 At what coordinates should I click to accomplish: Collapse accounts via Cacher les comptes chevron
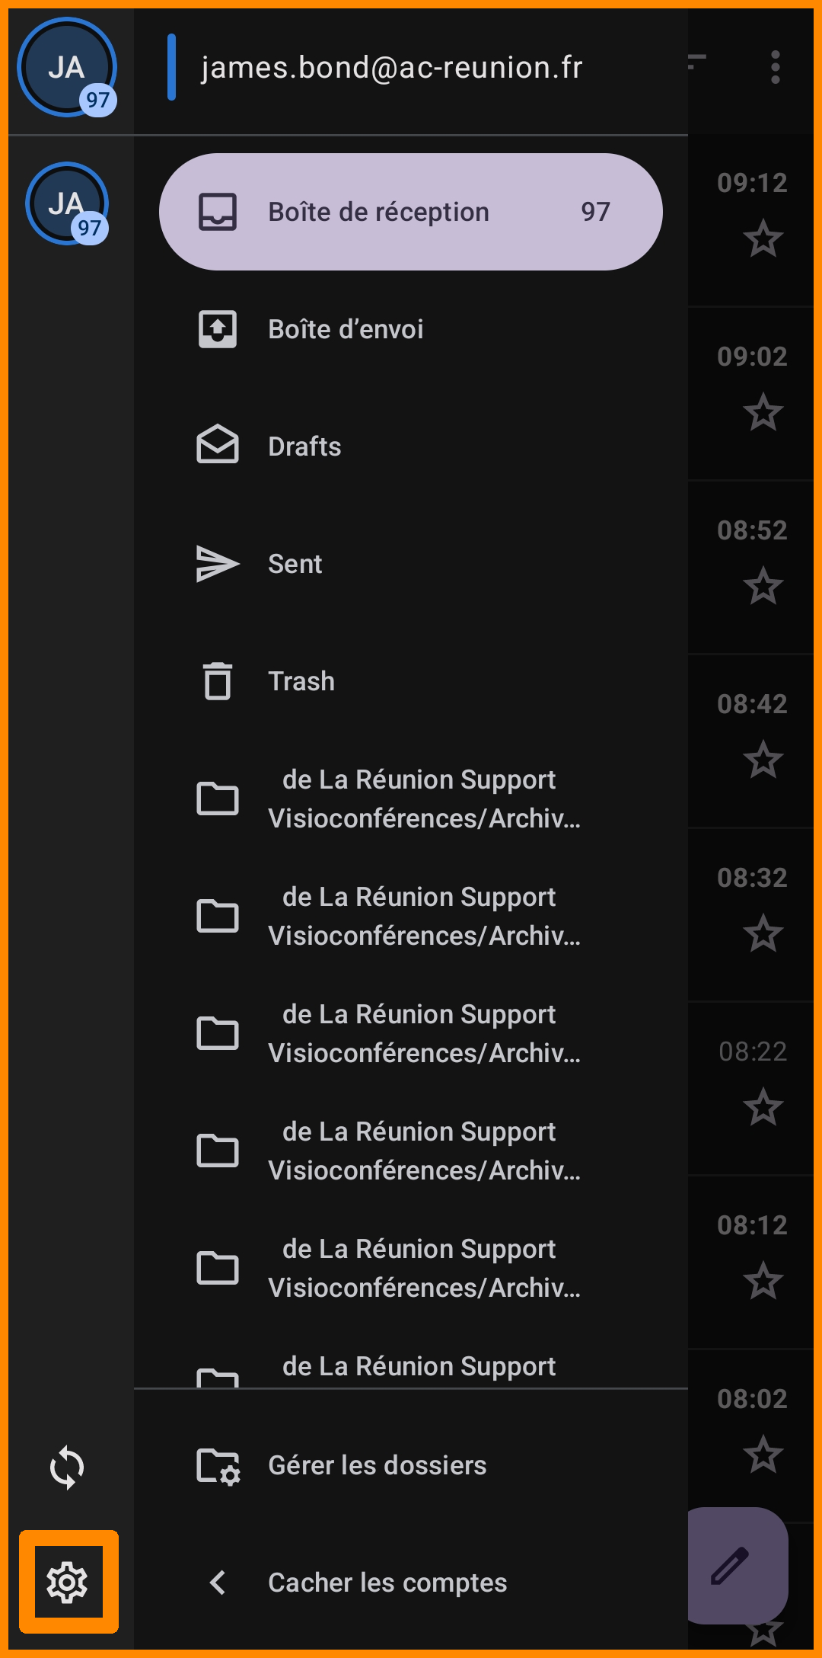click(218, 1583)
